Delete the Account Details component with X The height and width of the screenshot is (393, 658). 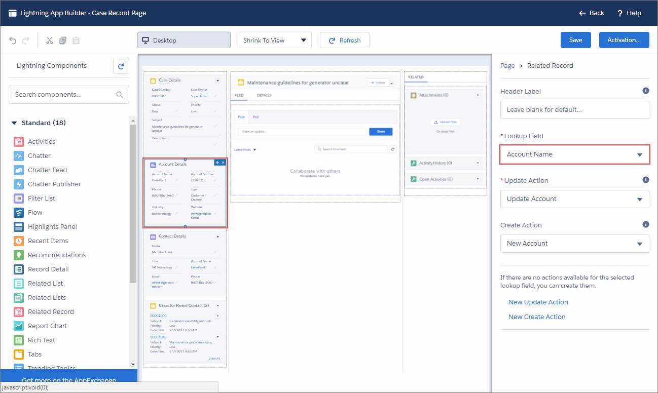(x=223, y=163)
